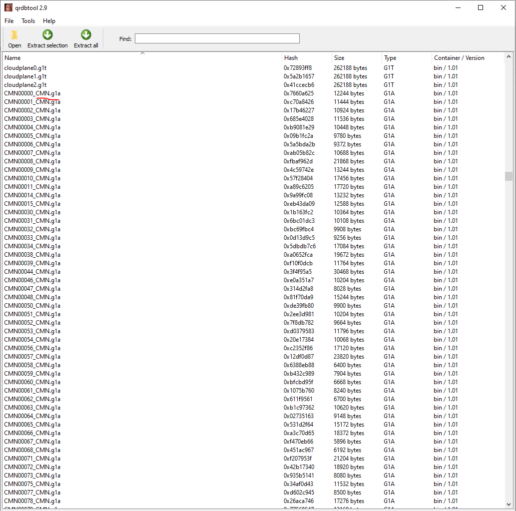Screen dimensions: 516x511
Task: Click the Extract selection toolbar icon
Action: coord(48,34)
